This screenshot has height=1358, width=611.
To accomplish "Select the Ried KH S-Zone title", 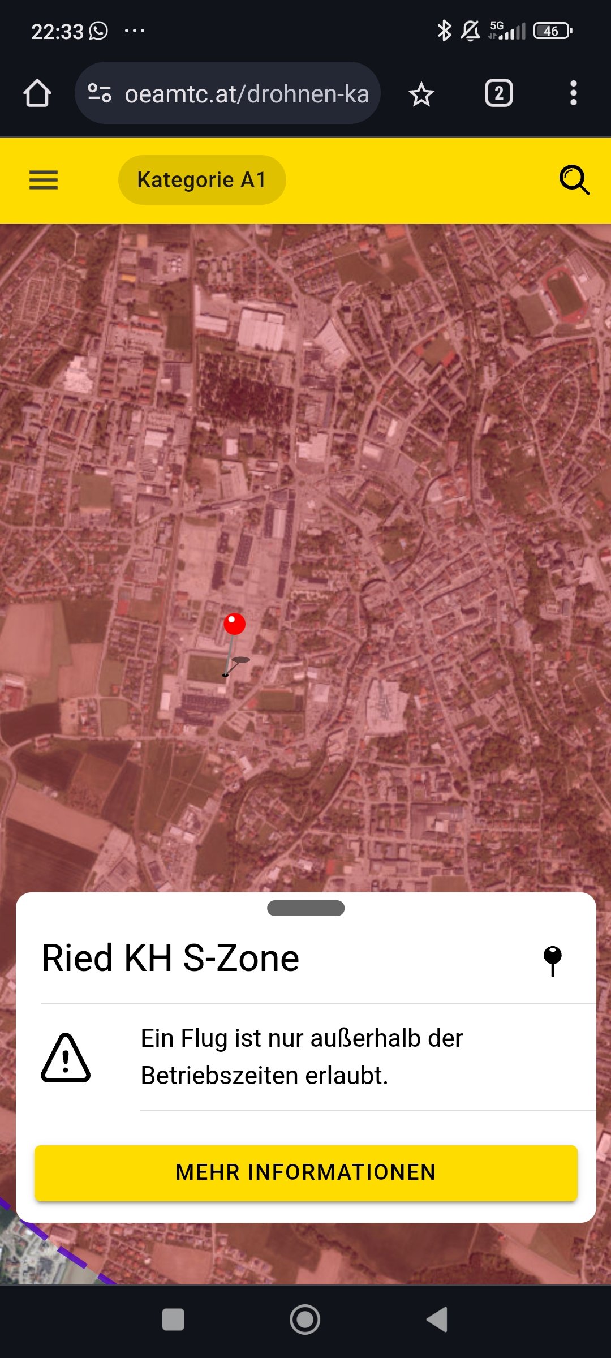I will tap(170, 958).
